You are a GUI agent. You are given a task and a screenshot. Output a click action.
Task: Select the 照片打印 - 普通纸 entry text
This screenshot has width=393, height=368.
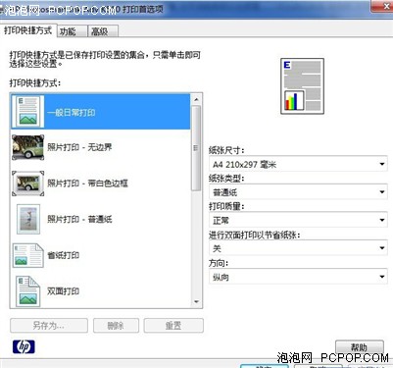pos(79,219)
